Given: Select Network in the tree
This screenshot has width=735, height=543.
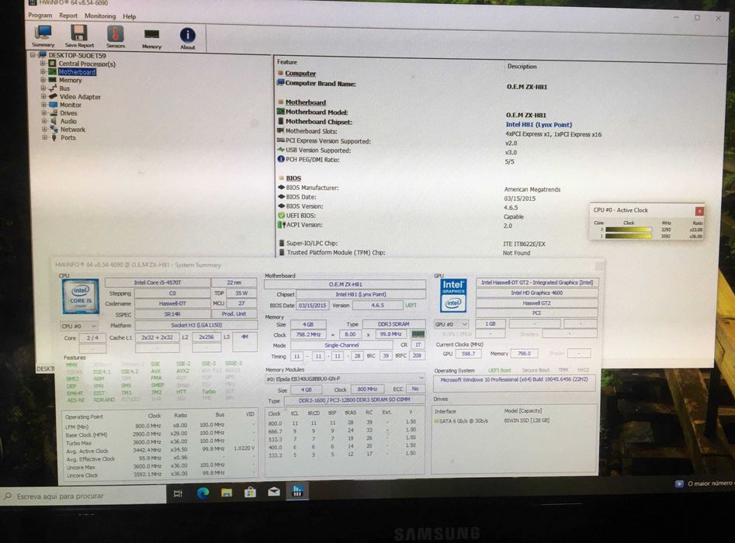Looking at the screenshot, I should click(73, 130).
